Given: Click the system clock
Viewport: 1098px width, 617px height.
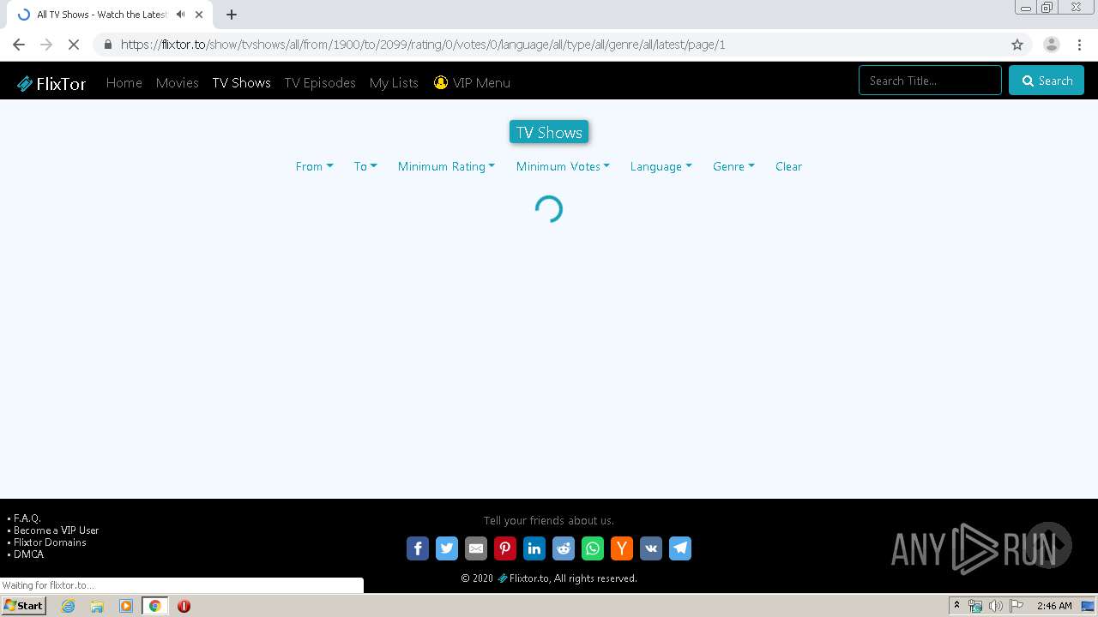Looking at the screenshot, I should (x=1054, y=606).
